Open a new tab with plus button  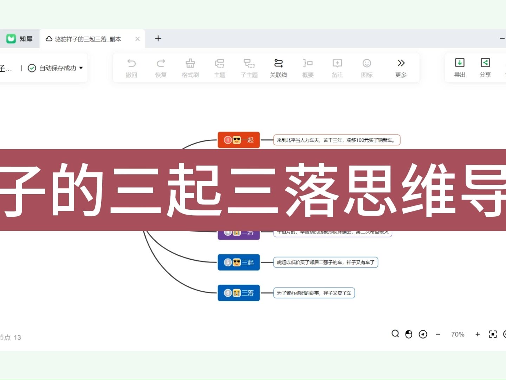click(158, 38)
